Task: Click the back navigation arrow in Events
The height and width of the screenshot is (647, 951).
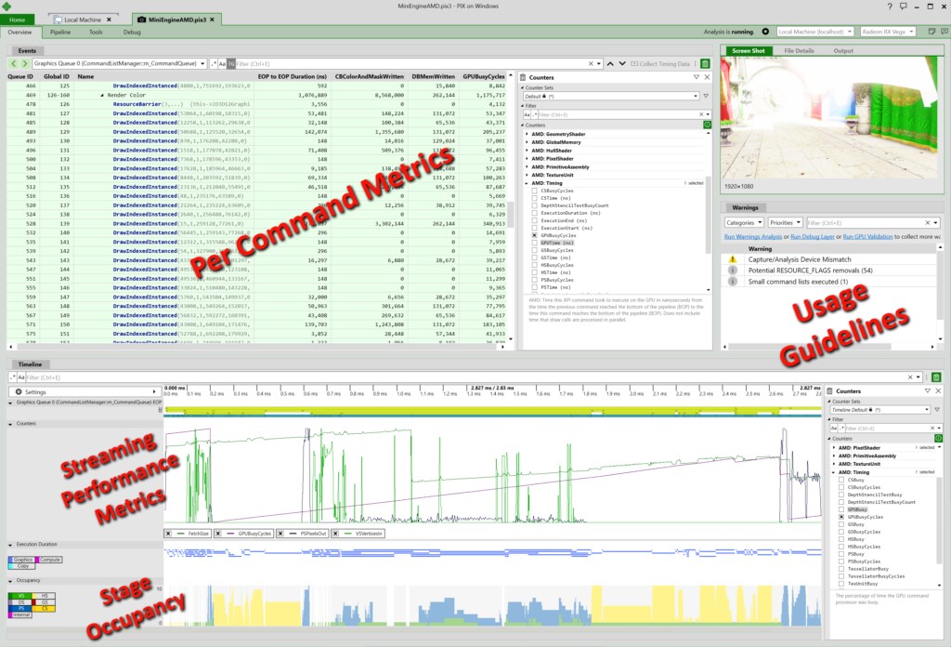Action: [x=13, y=63]
